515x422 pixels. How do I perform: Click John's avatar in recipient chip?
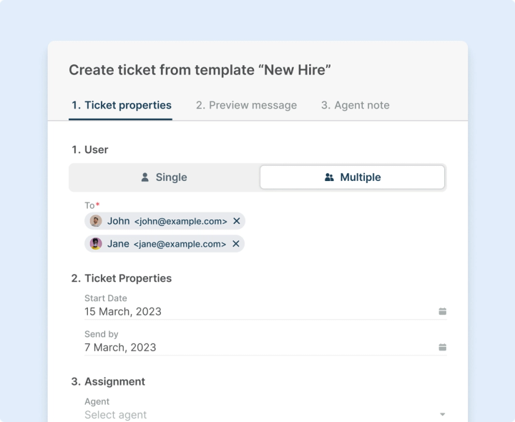pyautogui.click(x=96, y=221)
